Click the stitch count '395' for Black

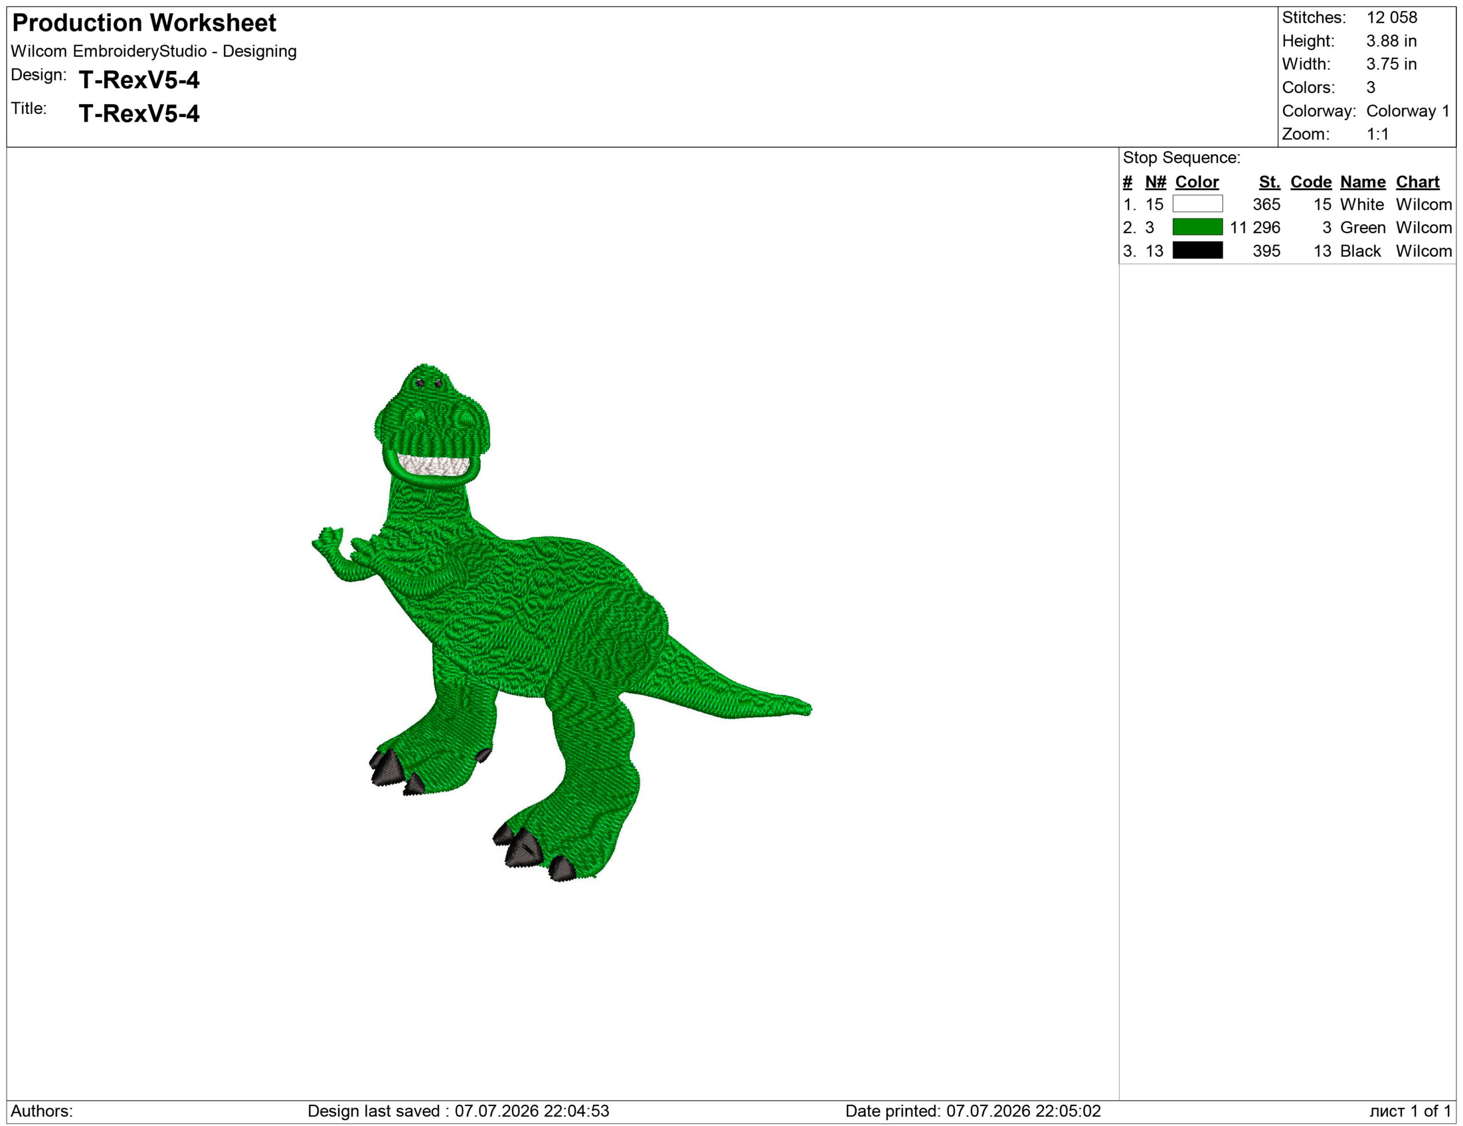[1266, 251]
